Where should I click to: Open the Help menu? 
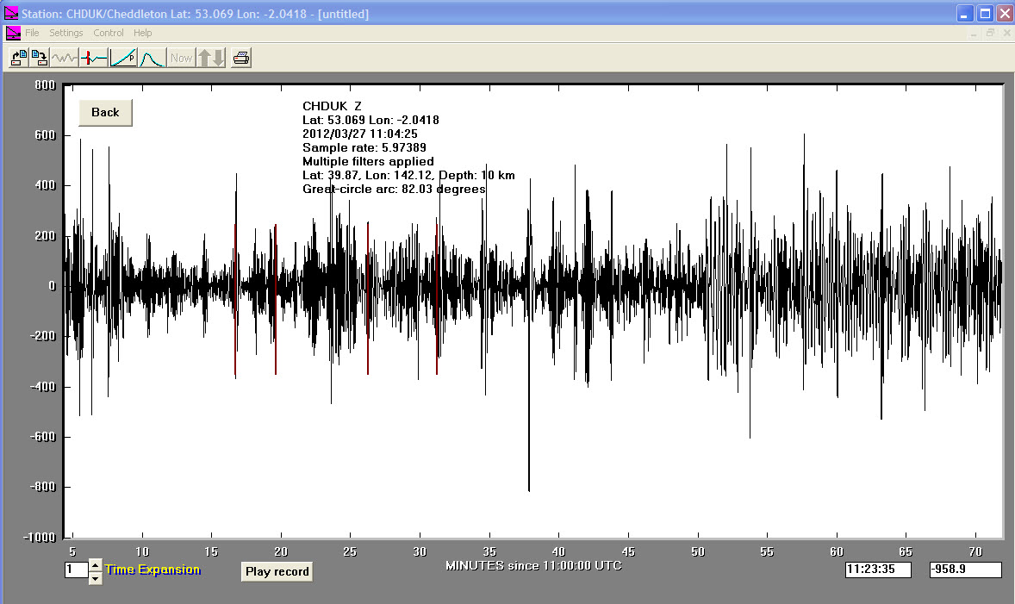pos(142,33)
